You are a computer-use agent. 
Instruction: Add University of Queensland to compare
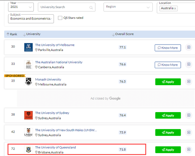pyautogui.click(x=189, y=149)
